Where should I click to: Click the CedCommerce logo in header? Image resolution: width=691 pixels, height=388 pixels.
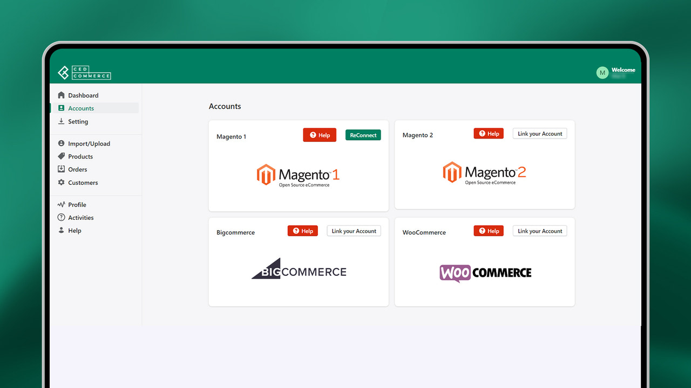84,73
